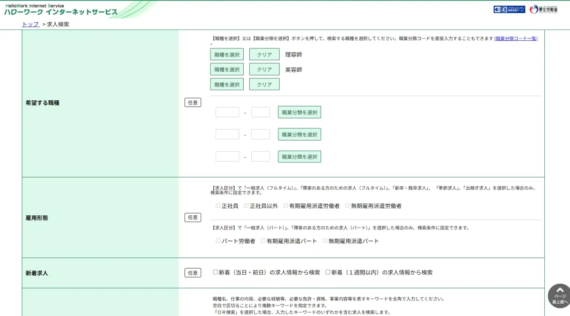The image size is (570, 316).
Task: Check the 有期雇用派遣労働者 checkbox
Action: tap(286, 206)
